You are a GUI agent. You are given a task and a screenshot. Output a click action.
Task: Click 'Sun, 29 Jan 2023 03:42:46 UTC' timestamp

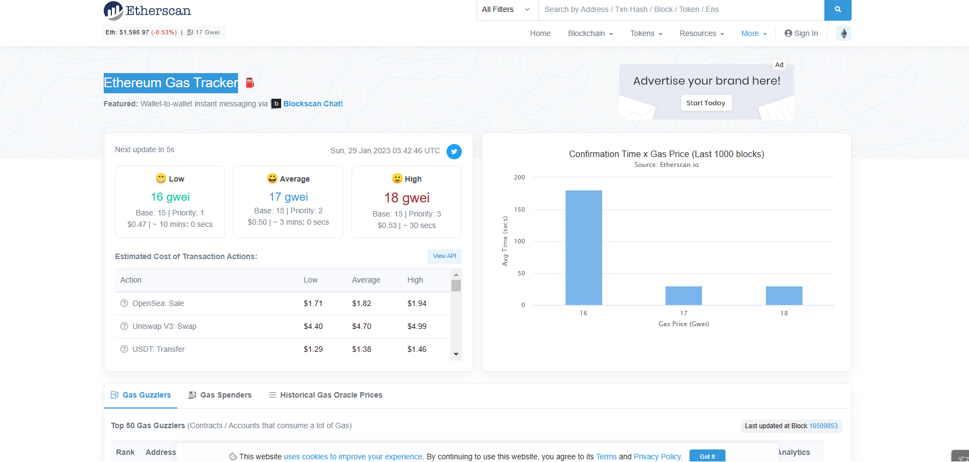(385, 151)
